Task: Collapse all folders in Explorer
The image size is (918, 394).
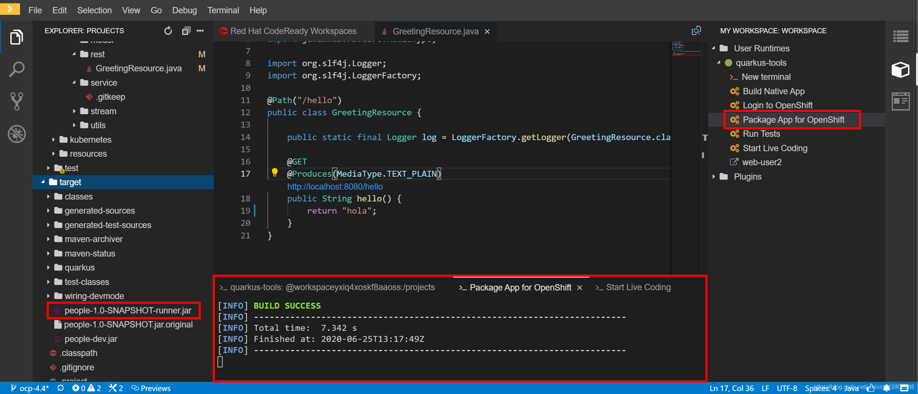Action: click(x=186, y=31)
